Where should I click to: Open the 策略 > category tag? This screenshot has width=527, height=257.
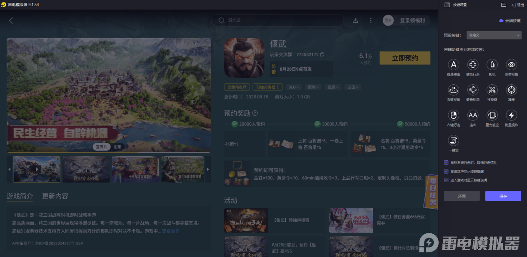tap(313, 87)
